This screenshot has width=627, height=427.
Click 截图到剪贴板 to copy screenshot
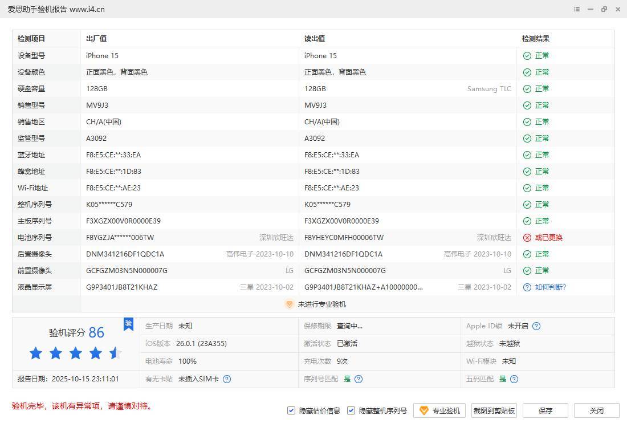point(494,410)
